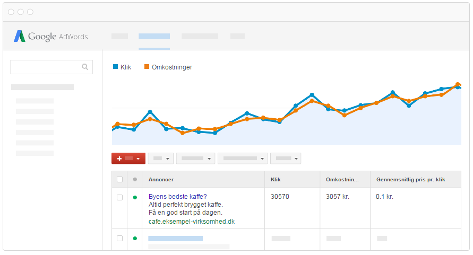Select the first gray navigation tab

[x=120, y=37]
